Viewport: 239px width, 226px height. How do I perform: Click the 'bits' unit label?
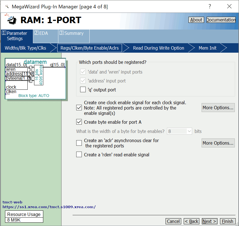point(198,131)
